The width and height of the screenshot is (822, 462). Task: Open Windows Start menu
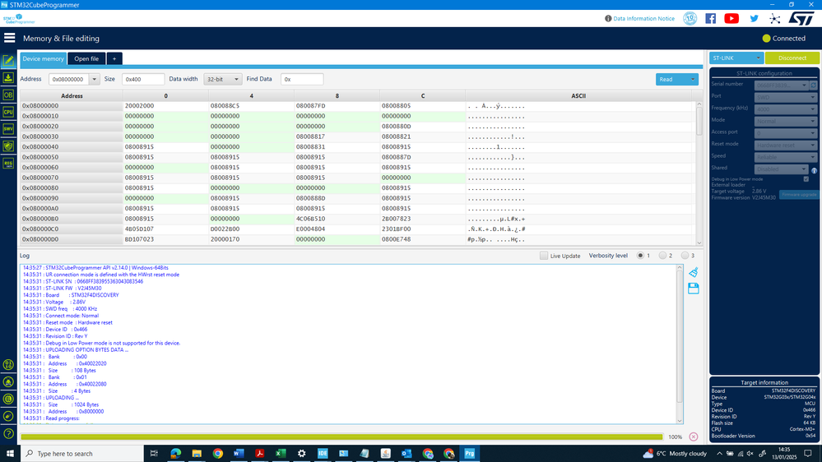[9, 454]
